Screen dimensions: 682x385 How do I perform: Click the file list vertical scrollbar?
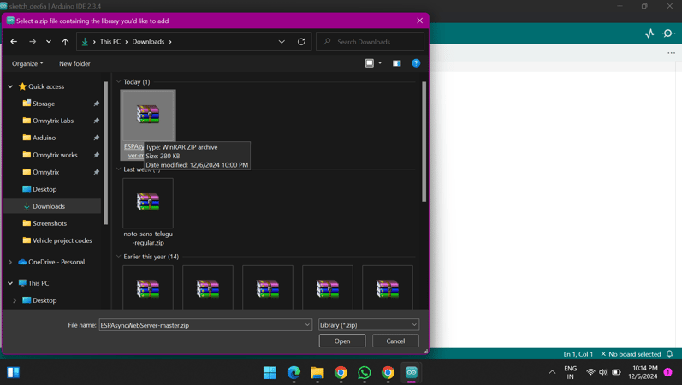[424, 141]
